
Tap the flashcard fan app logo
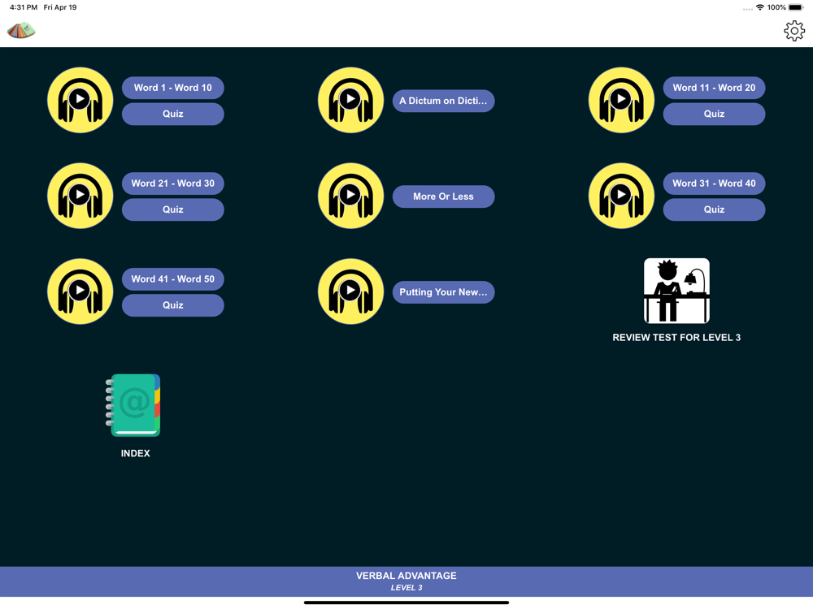[21, 31]
